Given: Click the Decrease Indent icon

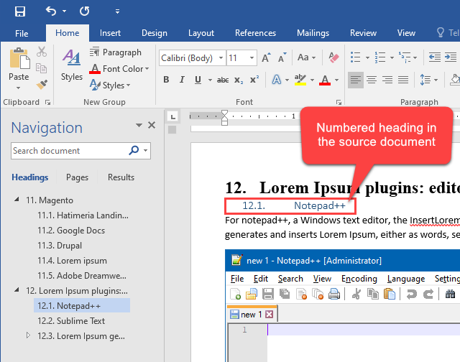Looking at the screenshot, I should pyautogui.click(x=434, y=57).
